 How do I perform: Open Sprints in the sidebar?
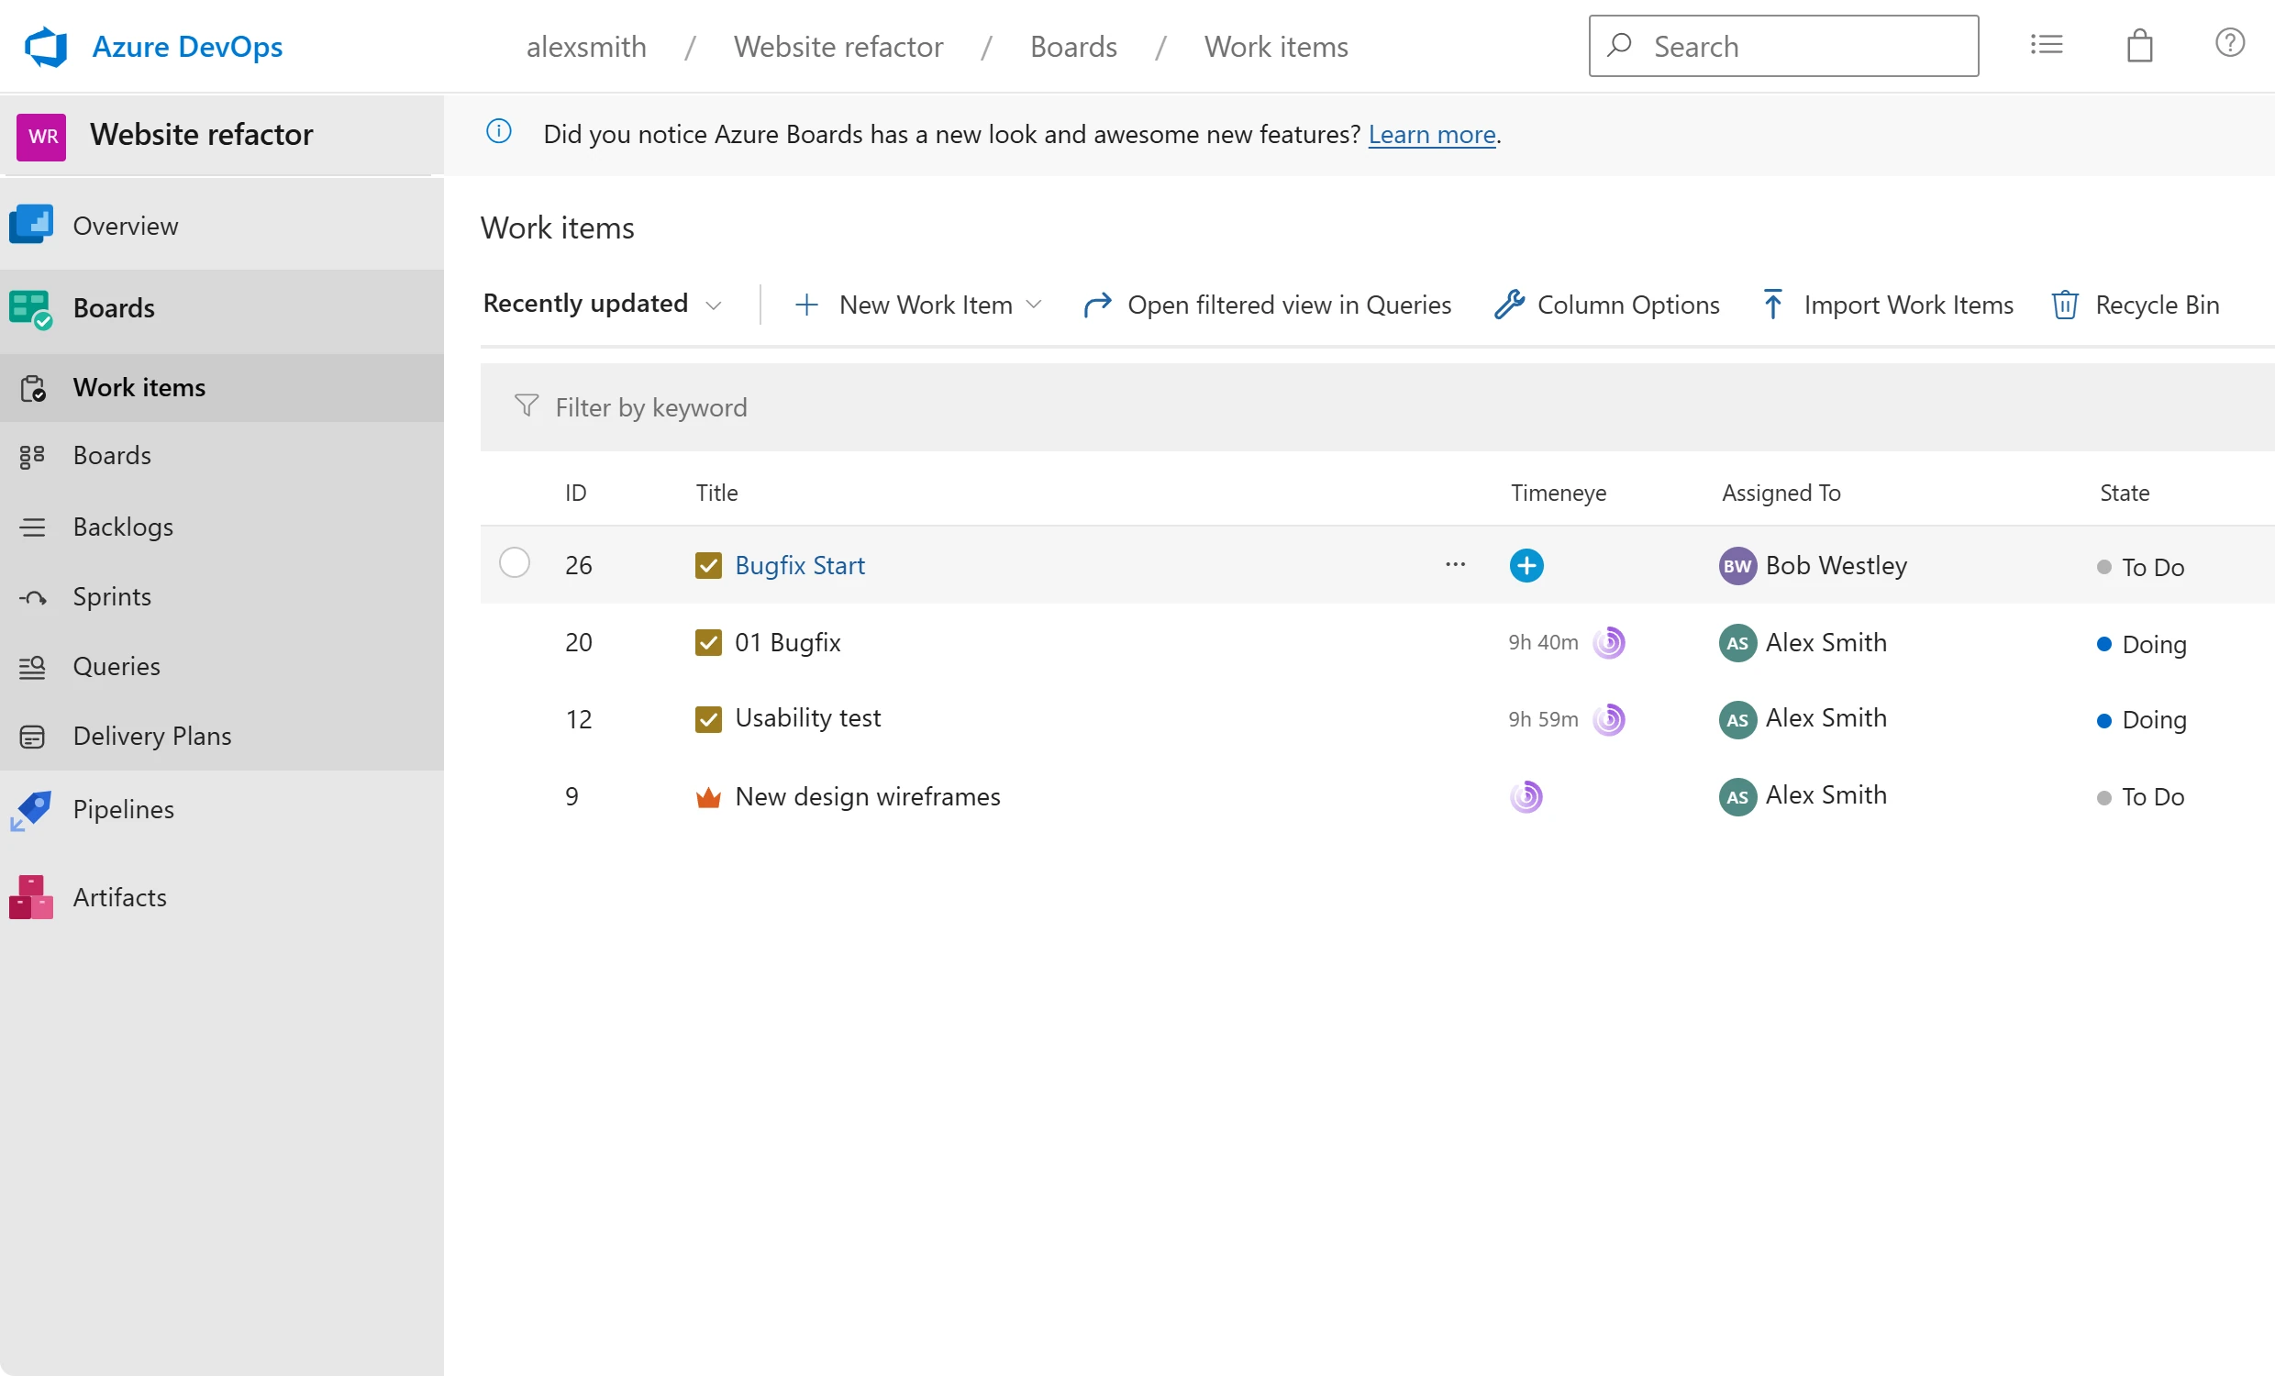click(222, 596)
